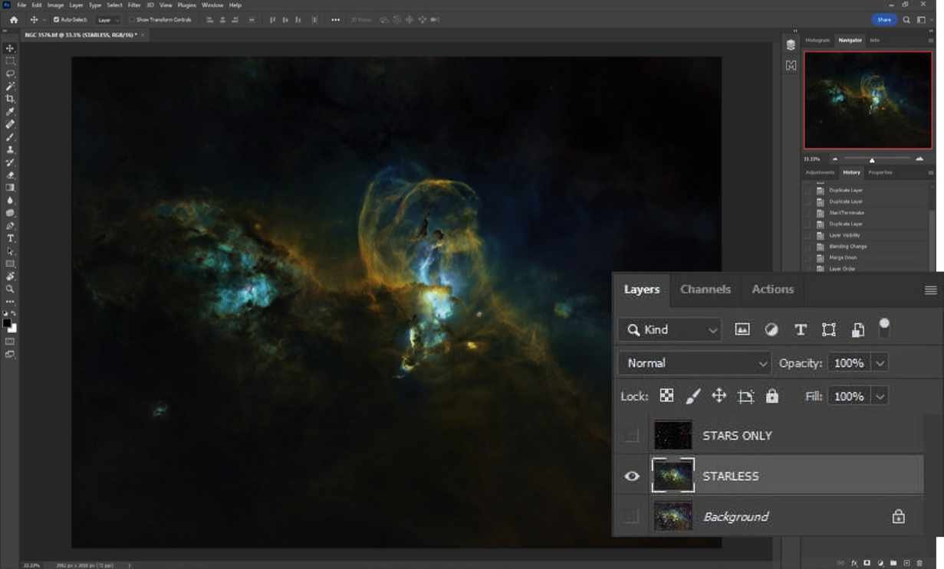Select the Healing Brush tool
The width and height of the screenshot is (944, 569).
[x=10, y=124]
